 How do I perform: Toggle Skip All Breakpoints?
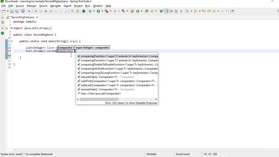pyautogui.click(x=29, y=11)
